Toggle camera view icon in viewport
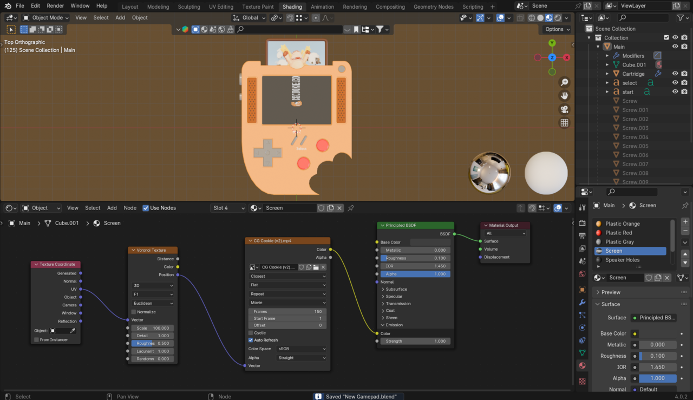Image resolution: width=693 pixels, height=400 pixels. (x=564, y=109)
